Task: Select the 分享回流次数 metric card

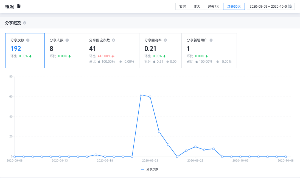Action: pos(112,51)
